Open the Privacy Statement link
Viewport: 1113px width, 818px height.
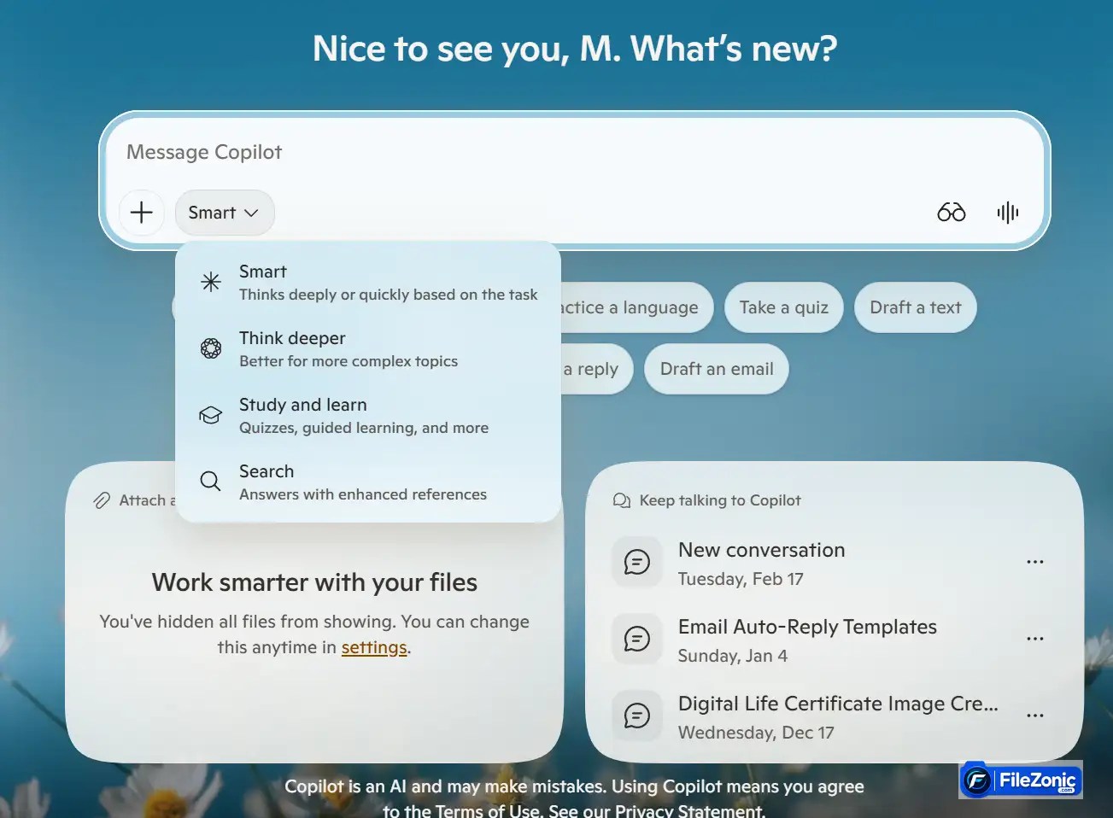pyautogui.click(x=688, y=810)
